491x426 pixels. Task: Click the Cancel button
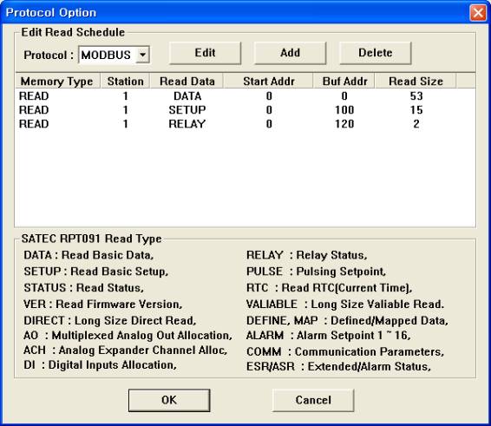click(x=313, y=400)
